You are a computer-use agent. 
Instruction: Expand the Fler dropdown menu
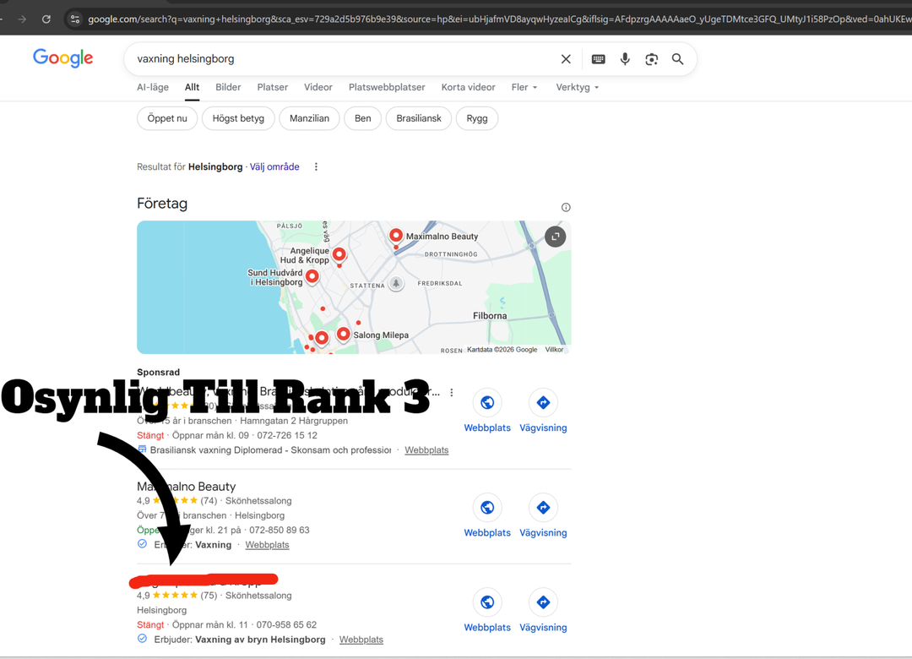click(x=524, y=87)
